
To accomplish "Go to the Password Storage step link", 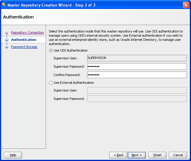I will pos(24,47).
